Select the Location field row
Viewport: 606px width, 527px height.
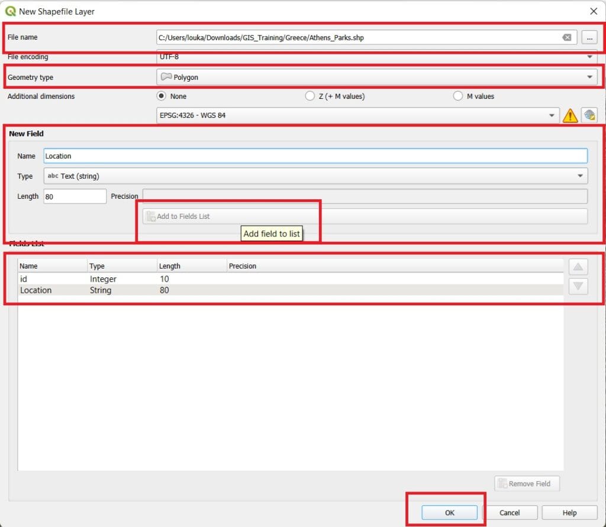click(x=291, y=290)
